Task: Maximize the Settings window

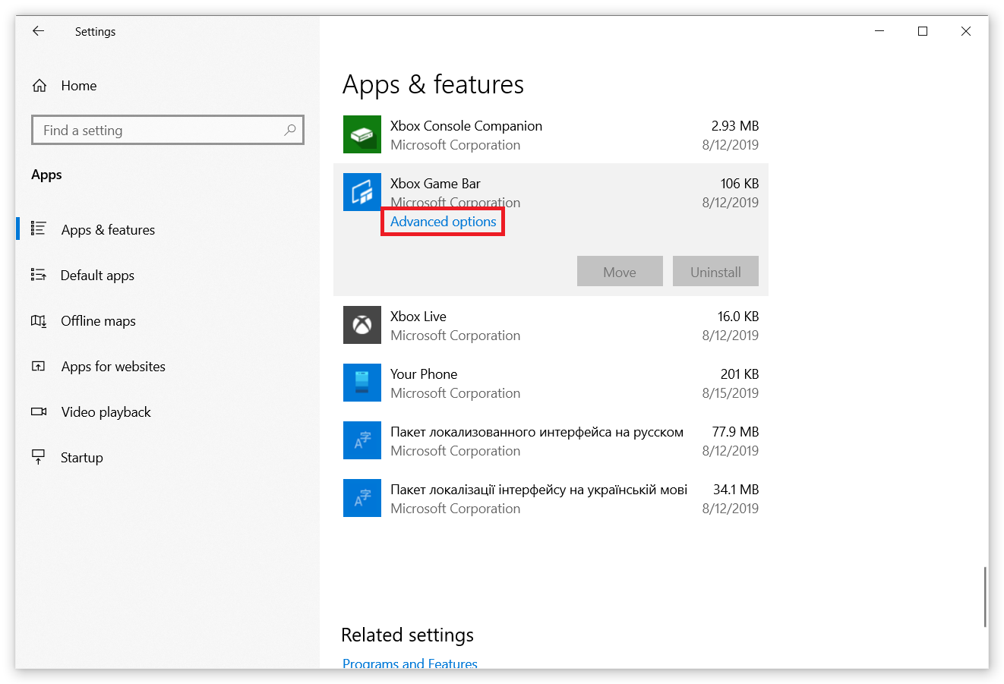Action: [x=923, y=31]
